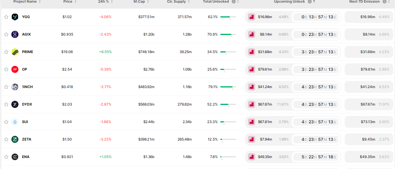
Task: Add ENA to watchlist via star
Action: (6, 157)
